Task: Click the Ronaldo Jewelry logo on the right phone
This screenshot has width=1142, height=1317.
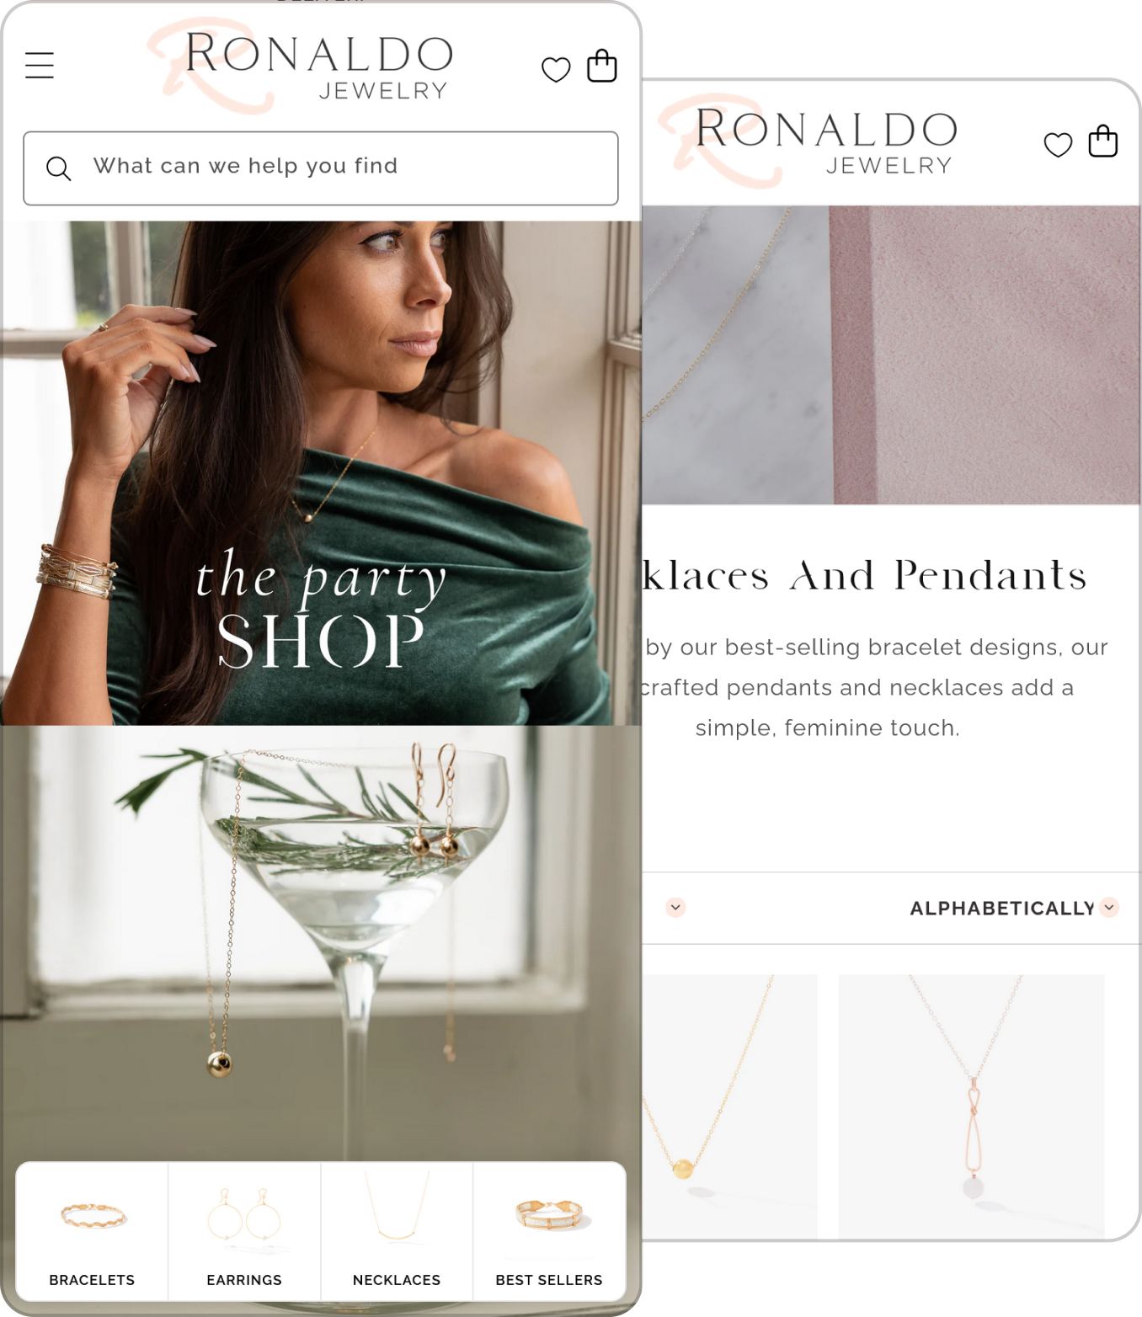Action: point(808,141)
